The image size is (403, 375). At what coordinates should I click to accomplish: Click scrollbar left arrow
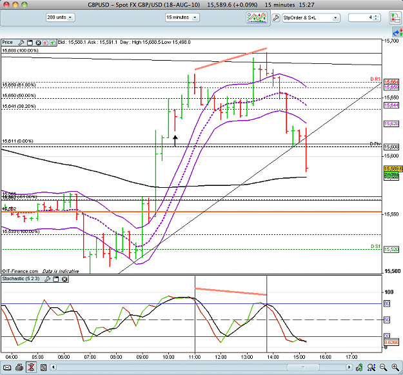click(54, 367)
